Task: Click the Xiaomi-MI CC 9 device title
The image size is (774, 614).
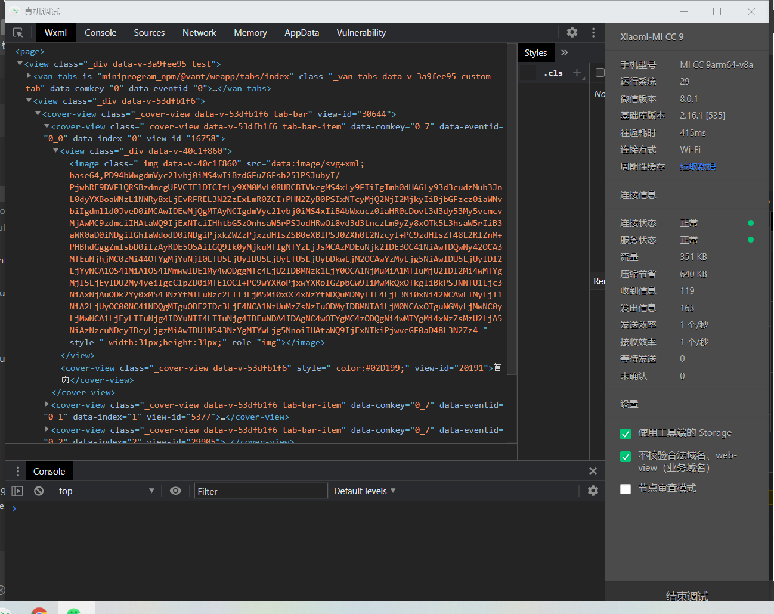Action: click(x=652, y=36)
